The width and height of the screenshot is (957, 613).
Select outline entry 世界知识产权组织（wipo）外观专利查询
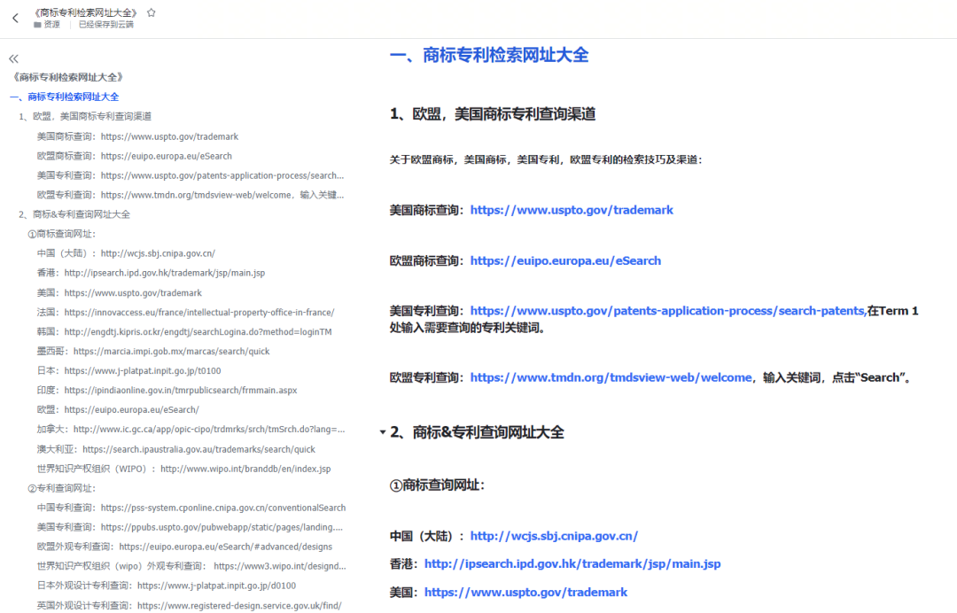click(191, 566)
